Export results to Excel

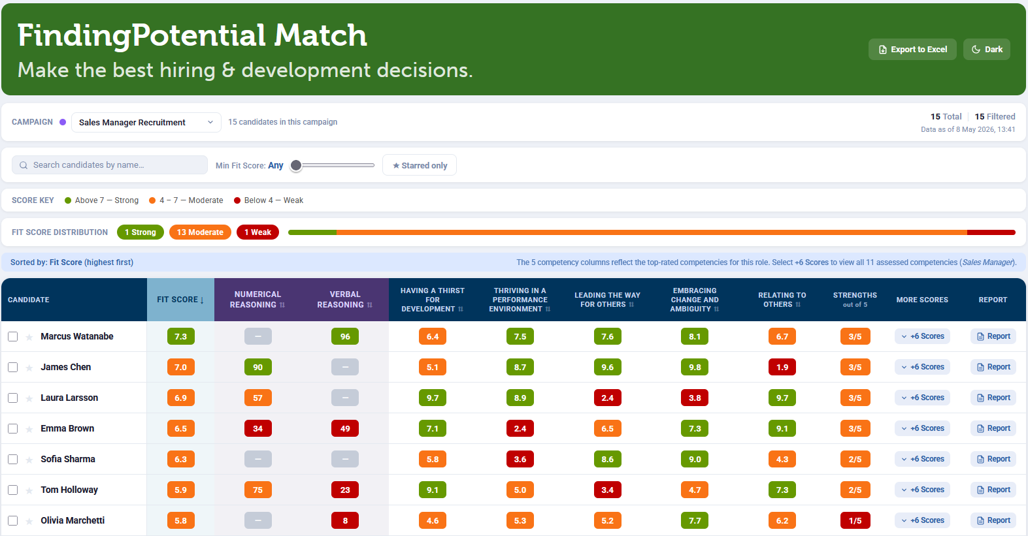[x=912, y=50]
